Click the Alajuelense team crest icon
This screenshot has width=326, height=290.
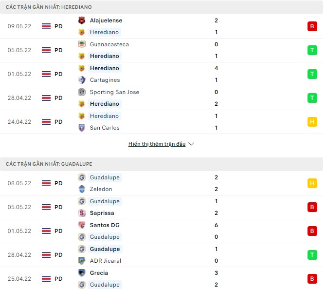coord(81,20)
